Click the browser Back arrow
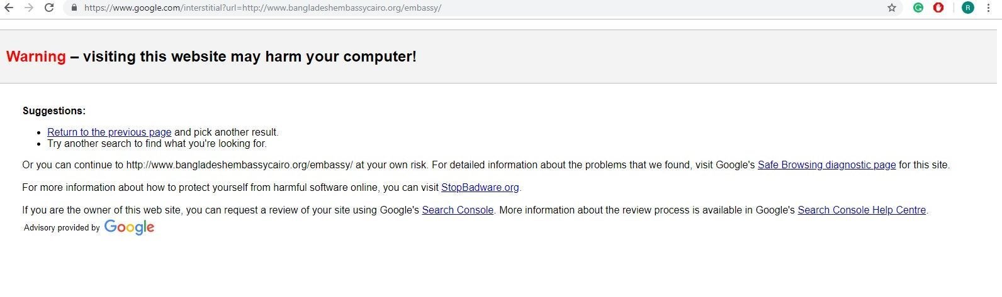This screenshot has width=1002, height=297. [9, 8]
